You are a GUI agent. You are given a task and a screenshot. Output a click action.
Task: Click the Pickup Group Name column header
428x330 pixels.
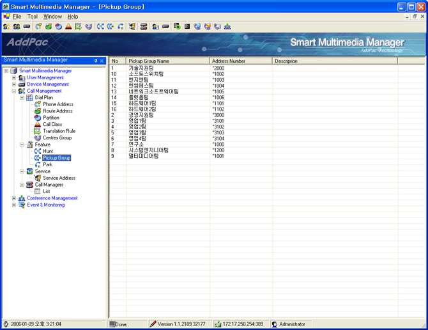pos(167,61)
